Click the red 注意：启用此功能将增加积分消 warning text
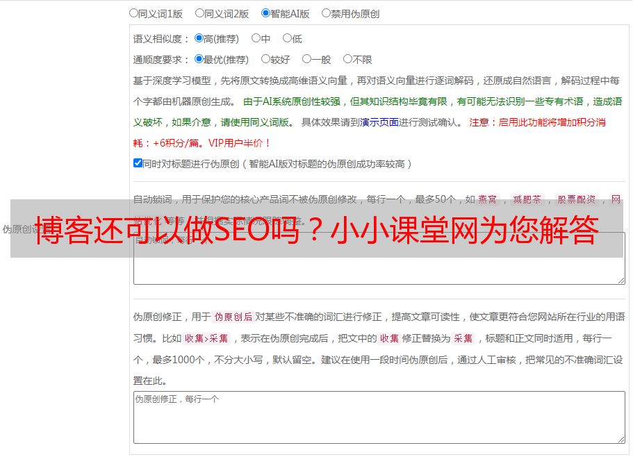633x457 pixels. coord(537,122)
